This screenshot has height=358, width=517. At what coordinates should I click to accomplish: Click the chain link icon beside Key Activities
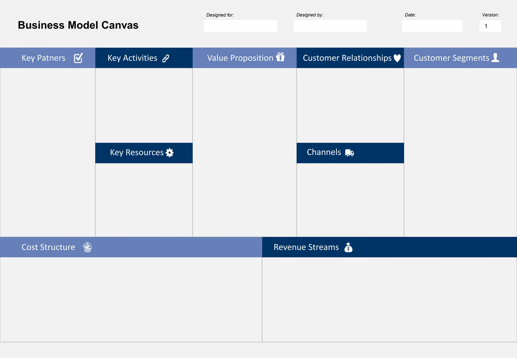[166, 58]
